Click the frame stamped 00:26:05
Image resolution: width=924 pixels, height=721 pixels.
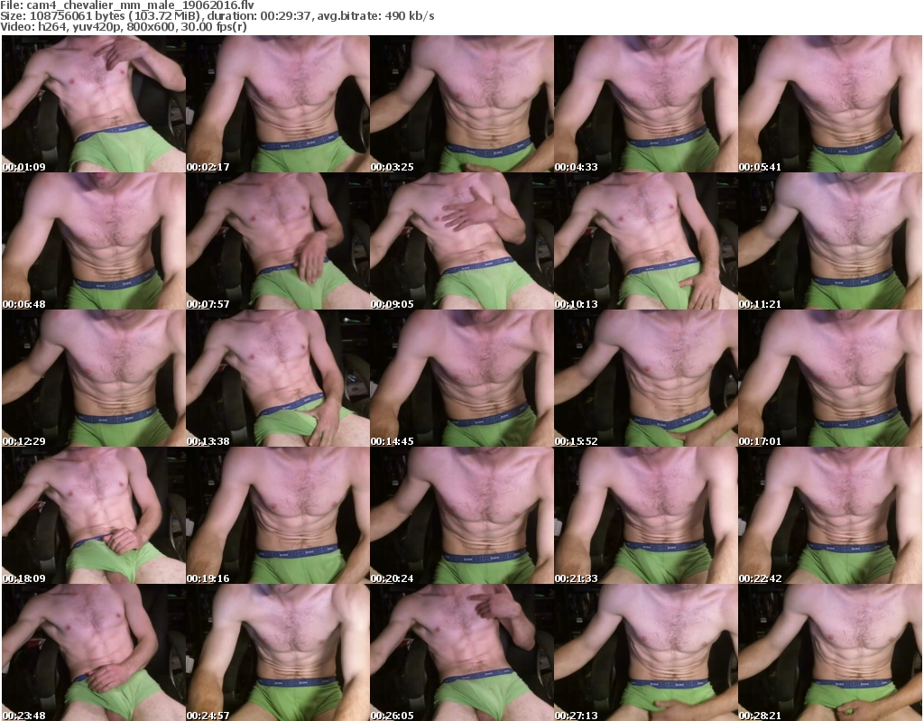(x=462, y=652)
